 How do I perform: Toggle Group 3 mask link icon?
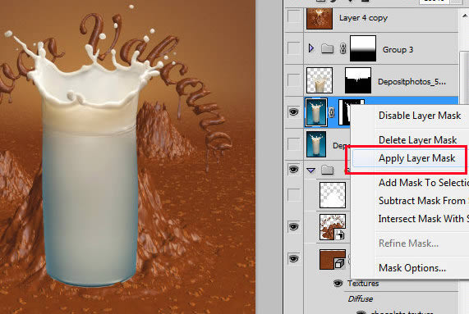click(343, 48)
